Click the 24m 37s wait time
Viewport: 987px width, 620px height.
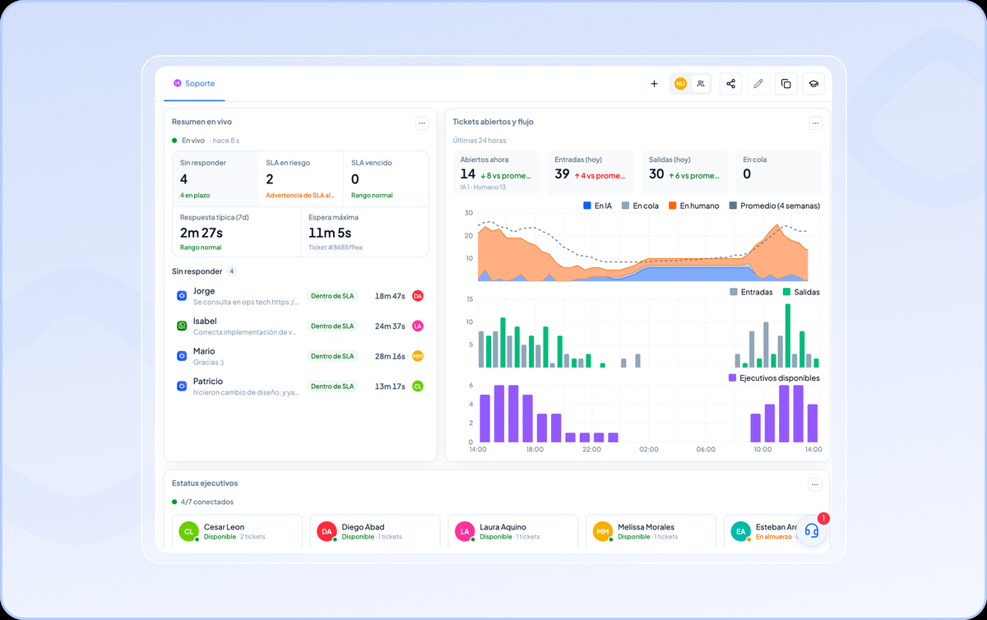(x=390, y=326)
